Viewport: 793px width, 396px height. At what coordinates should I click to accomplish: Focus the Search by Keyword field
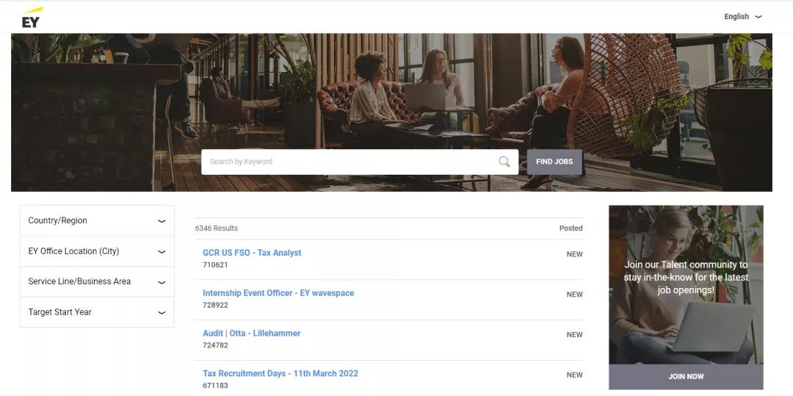[x=360, y=162]
